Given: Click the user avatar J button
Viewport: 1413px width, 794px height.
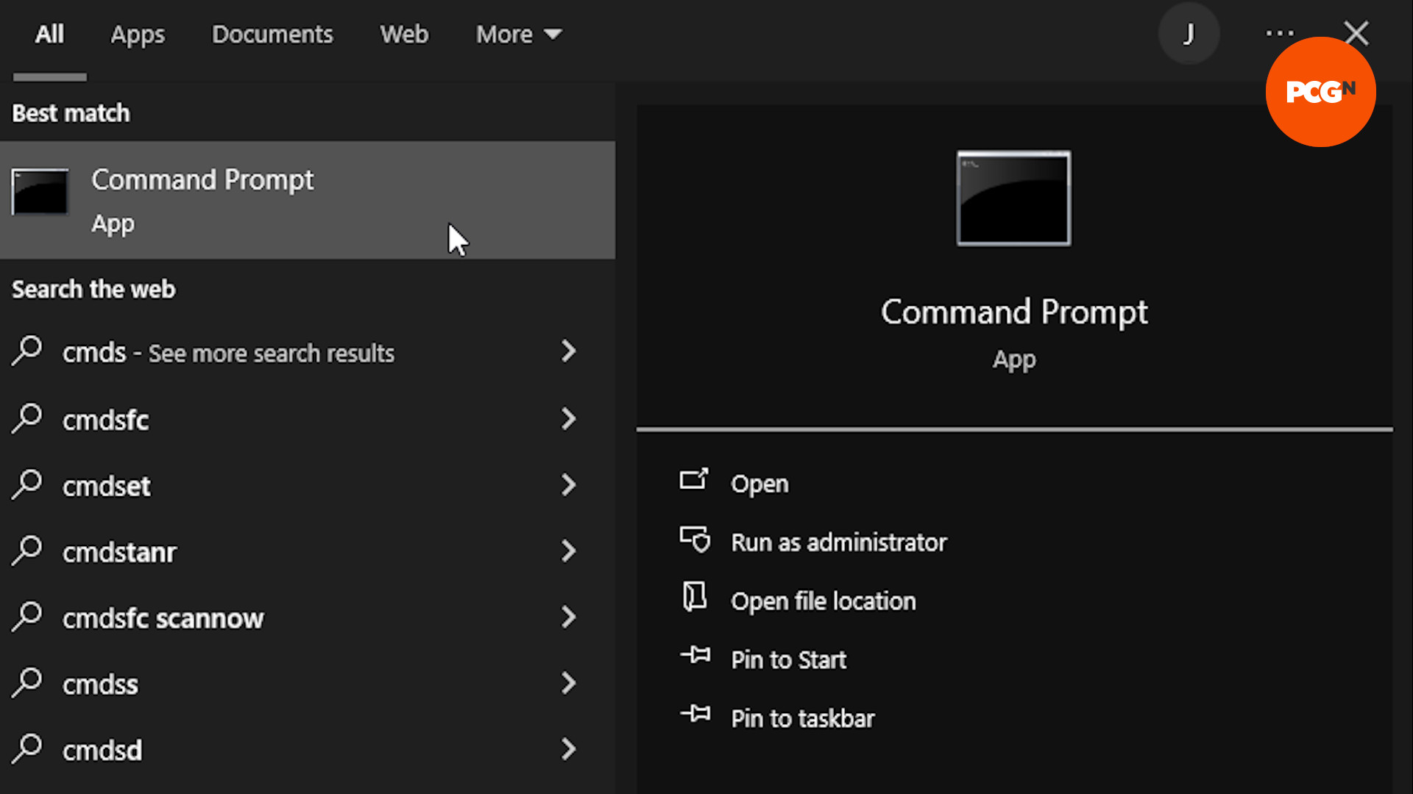Looking at the screenshot, I should tap(1187, 34).
